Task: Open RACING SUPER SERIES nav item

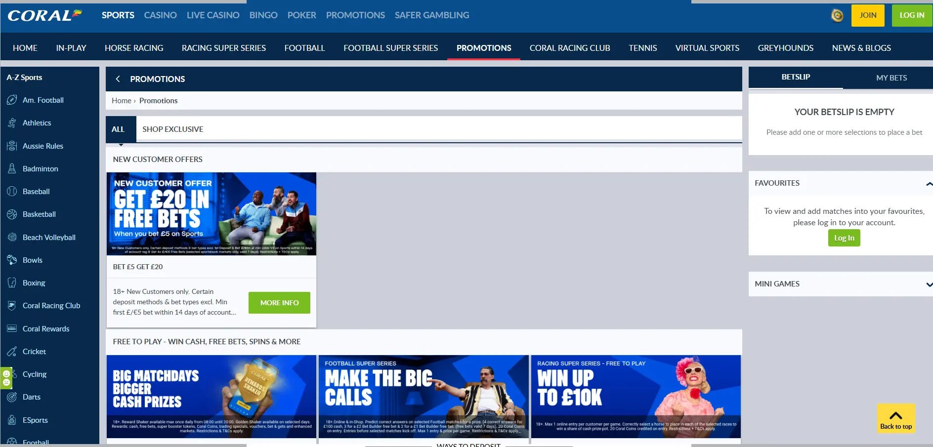Action: tap(224, 48)
